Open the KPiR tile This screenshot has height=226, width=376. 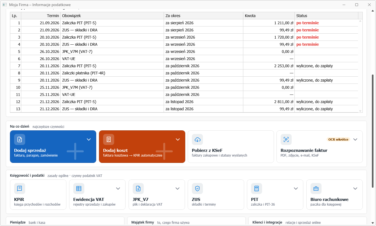(38, 195)
